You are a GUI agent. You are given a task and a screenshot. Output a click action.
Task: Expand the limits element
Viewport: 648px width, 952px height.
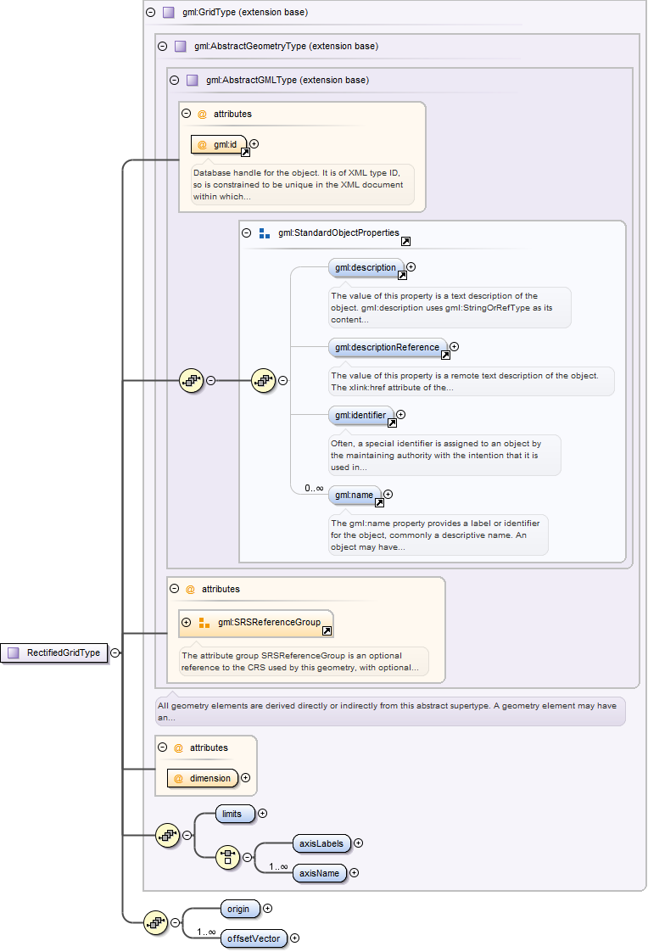coord(262,814)
